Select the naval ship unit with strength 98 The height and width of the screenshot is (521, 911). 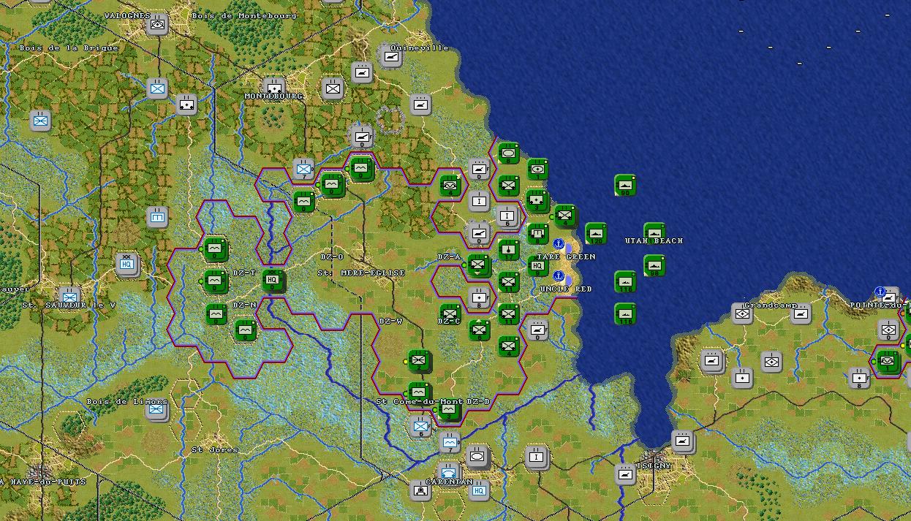tap(654, 265)
